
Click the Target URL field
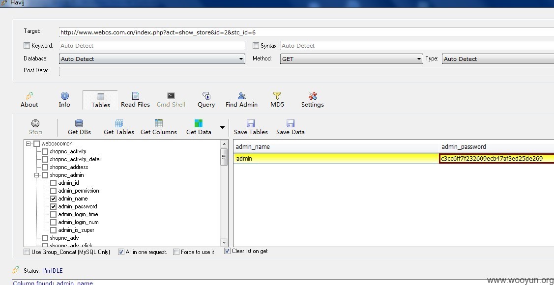[x=306, y=32]
